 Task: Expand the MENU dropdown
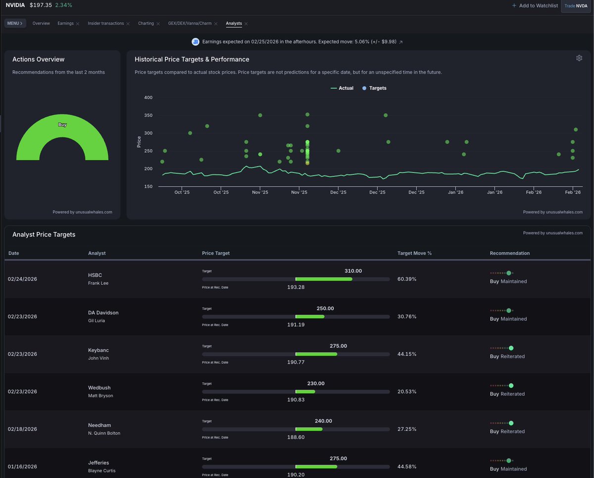pyautogui.click(x=15, y=23)
